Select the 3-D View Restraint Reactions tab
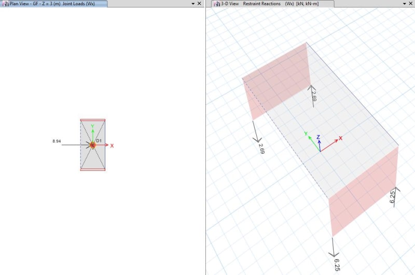 273,4
